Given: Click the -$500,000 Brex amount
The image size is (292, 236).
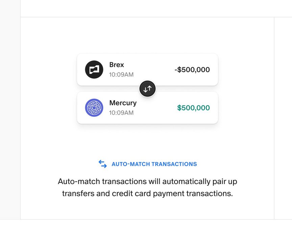Looking at the screenshot, I should click(192, 70).
